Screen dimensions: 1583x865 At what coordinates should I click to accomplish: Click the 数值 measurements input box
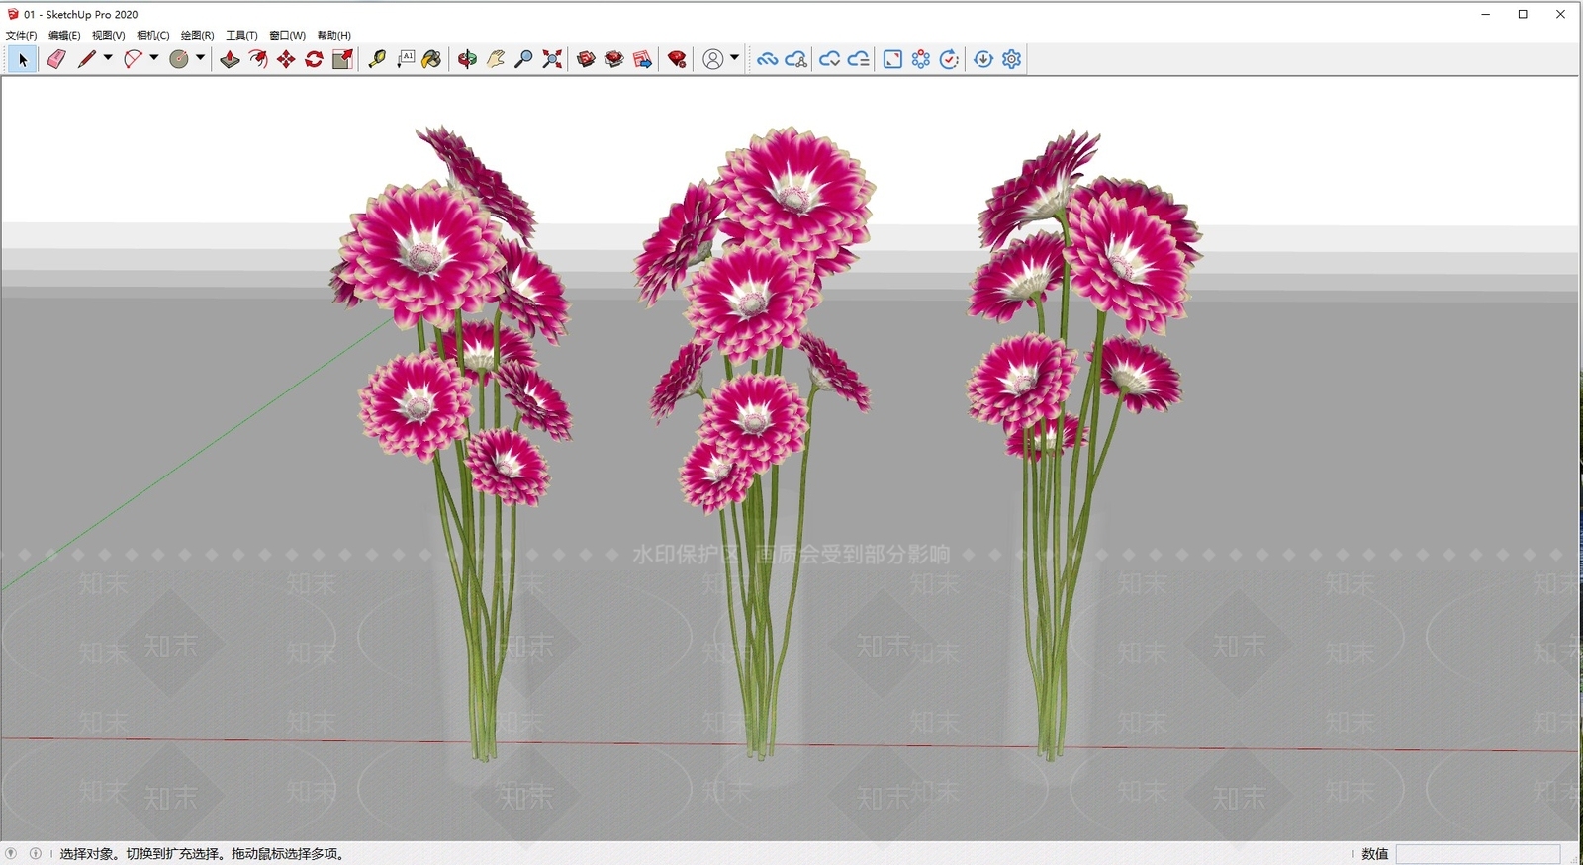pos(1478,854)
